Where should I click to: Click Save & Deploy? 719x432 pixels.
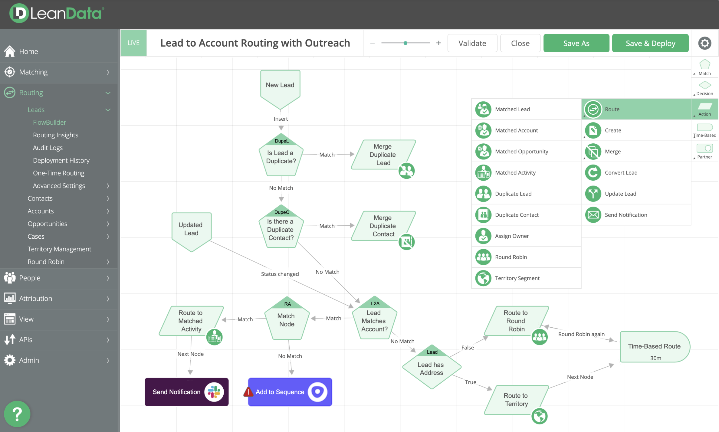click(x=651, y=43)
